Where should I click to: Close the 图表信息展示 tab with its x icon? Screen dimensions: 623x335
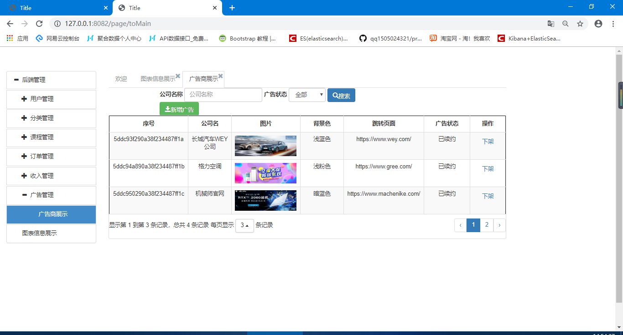coord(178,76)
